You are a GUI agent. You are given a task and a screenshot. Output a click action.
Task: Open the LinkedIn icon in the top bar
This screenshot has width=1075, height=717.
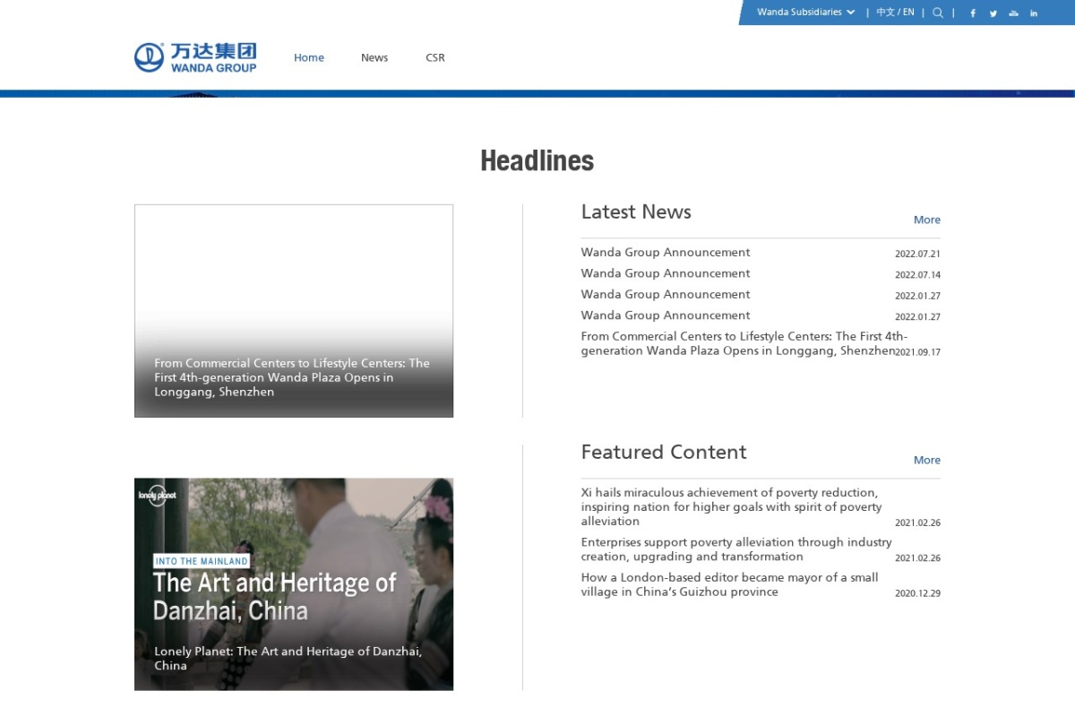1034,13
